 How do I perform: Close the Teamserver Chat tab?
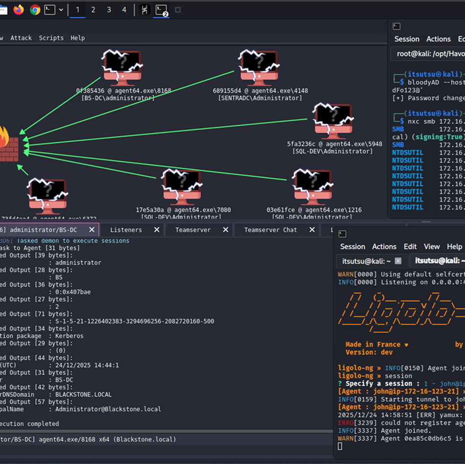[312, 230]
